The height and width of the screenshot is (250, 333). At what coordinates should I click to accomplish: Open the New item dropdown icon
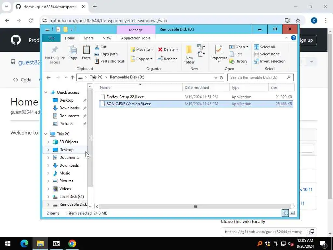[201, 47]
